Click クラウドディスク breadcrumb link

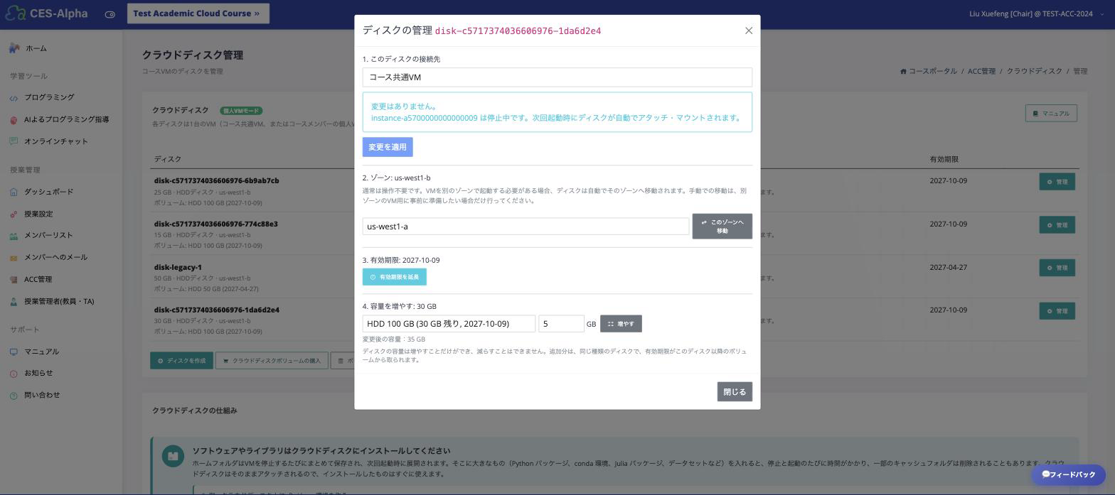point(1034,71)
